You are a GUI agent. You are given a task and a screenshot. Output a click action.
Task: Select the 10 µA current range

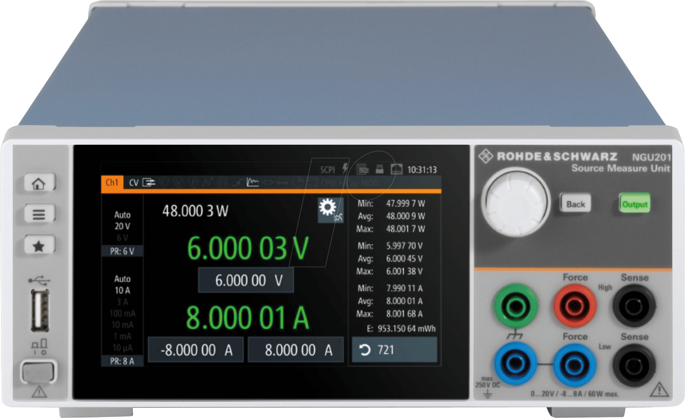pyautogui.click(x=123, y=348)
